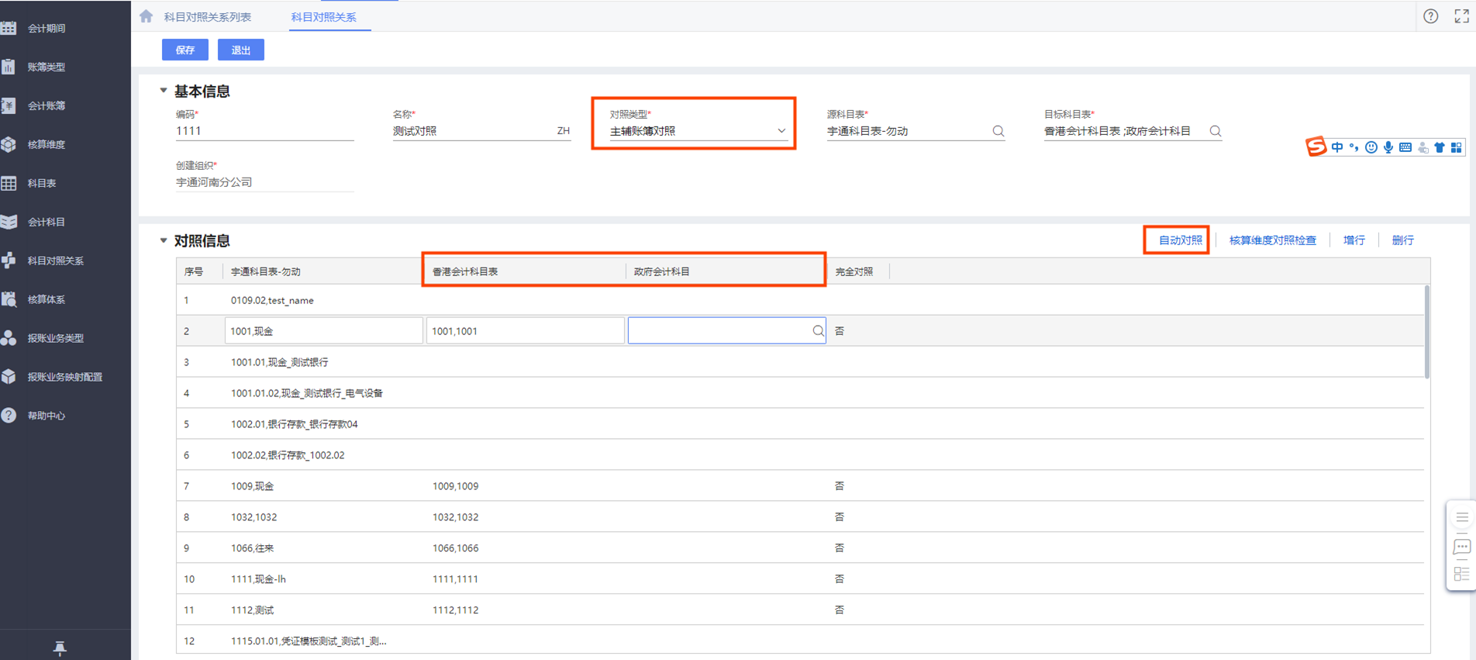This screenshot has width=1476, height=660.
Task: Collapse the 对照信息 section
Action: tap(164, 240)
